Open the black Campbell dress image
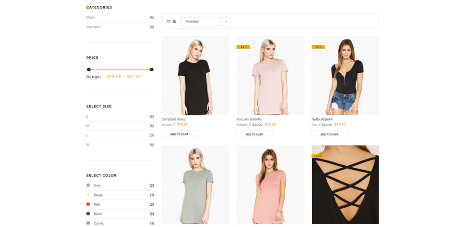The width and height of the screenshot is (473, 227). (195, 76)
